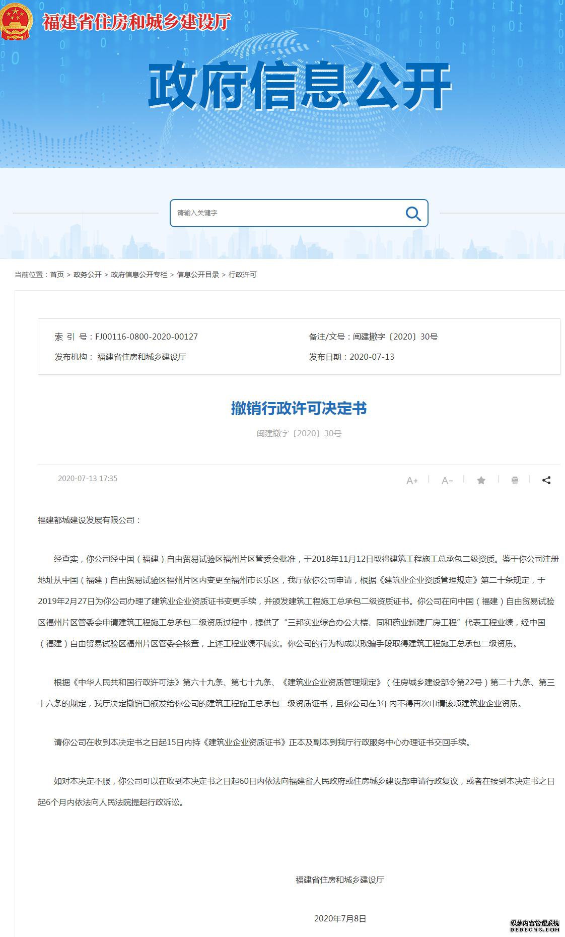This screenshot has height=937, width=565.
Task: Click timestamp 2020-07-13 17:35
Action: tap(88, 479)
